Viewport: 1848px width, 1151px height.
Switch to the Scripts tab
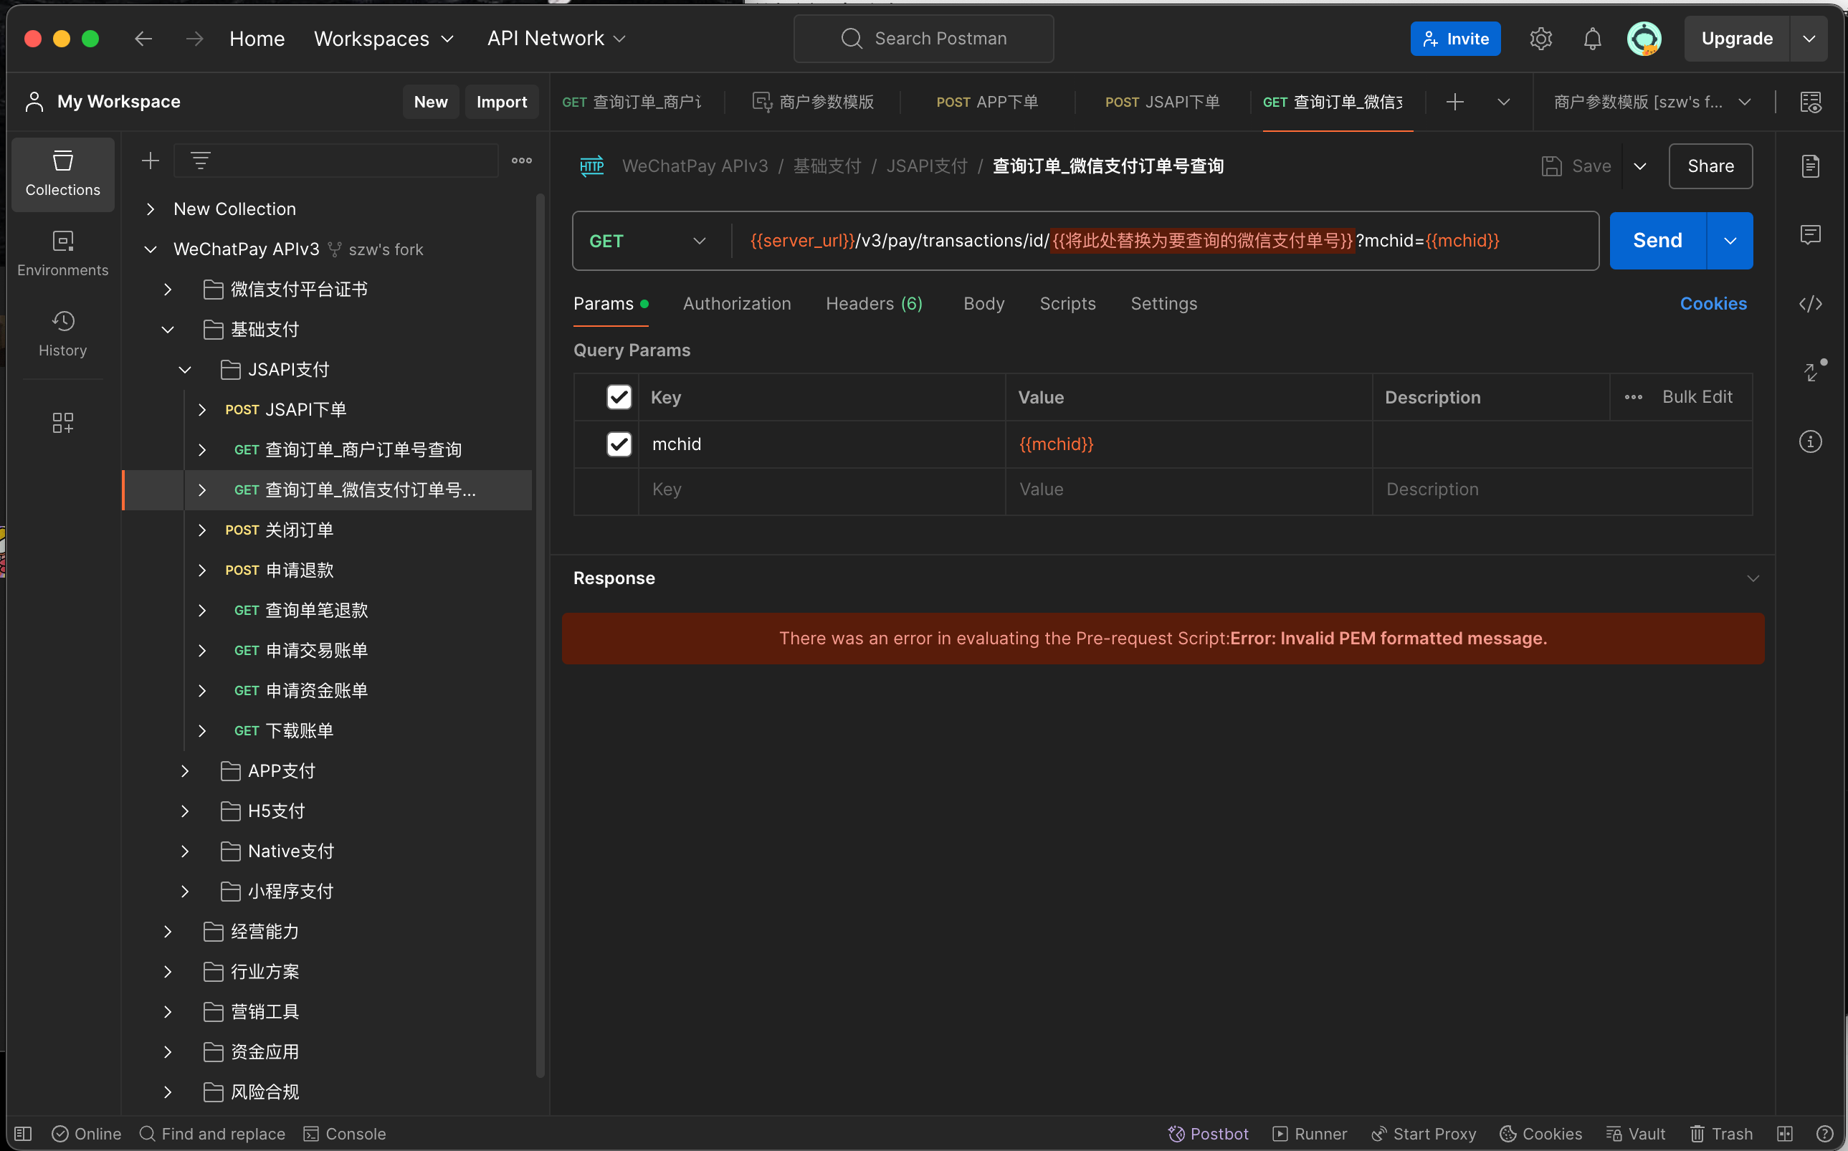pyautogui.click(x=1067, y=304)
